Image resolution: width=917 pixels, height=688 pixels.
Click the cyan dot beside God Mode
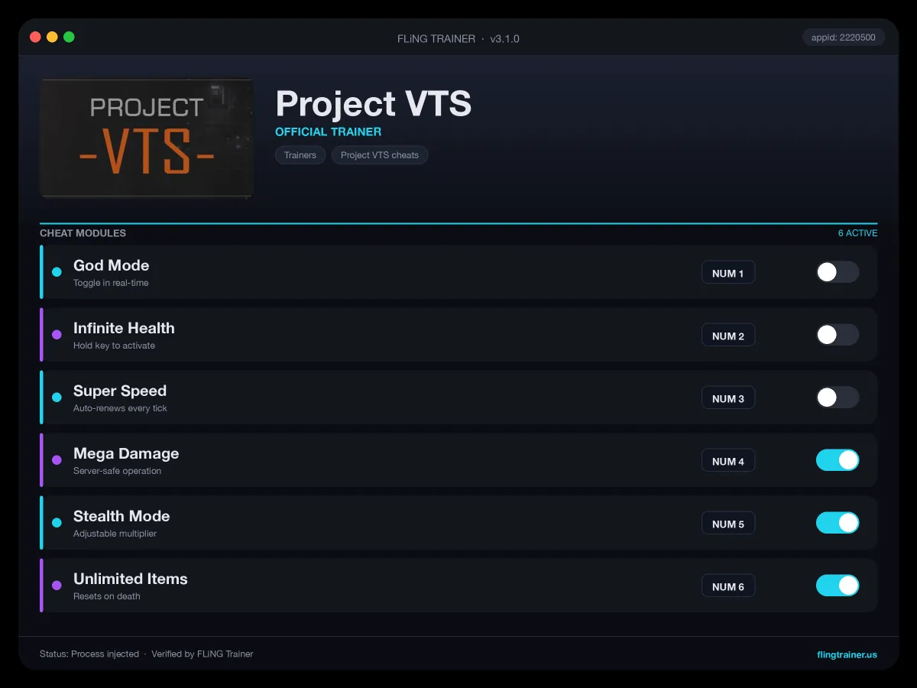(57, 272)
